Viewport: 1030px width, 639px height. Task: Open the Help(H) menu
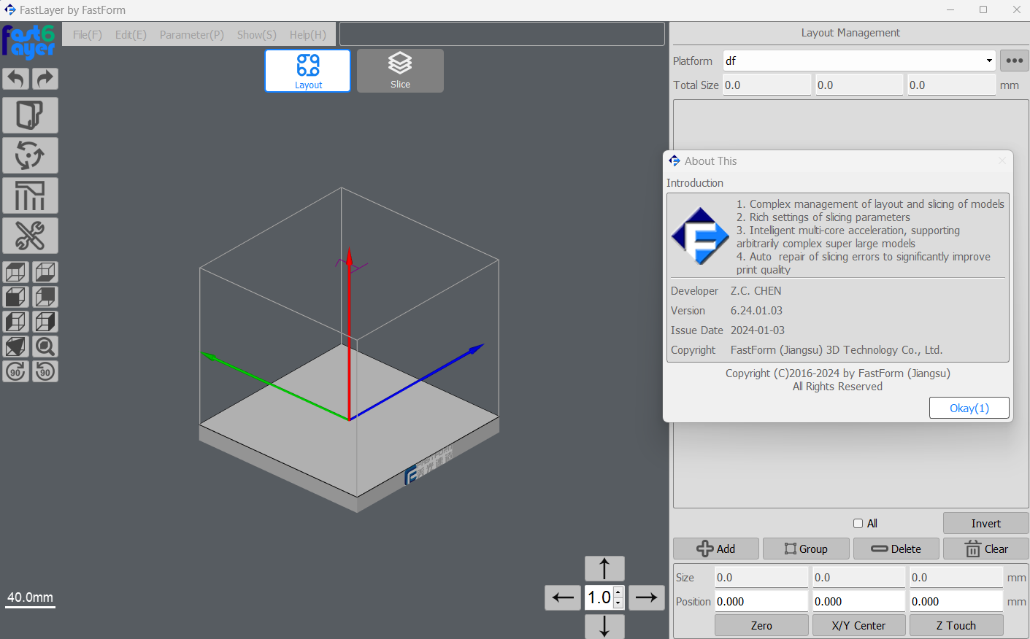point(308,34)
